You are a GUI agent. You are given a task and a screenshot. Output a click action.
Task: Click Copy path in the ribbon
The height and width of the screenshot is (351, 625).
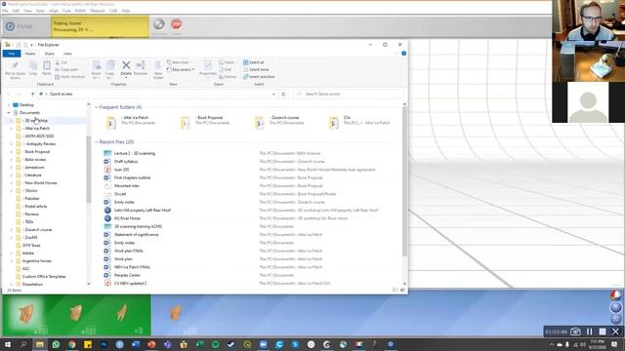click(x=67, y=69)
